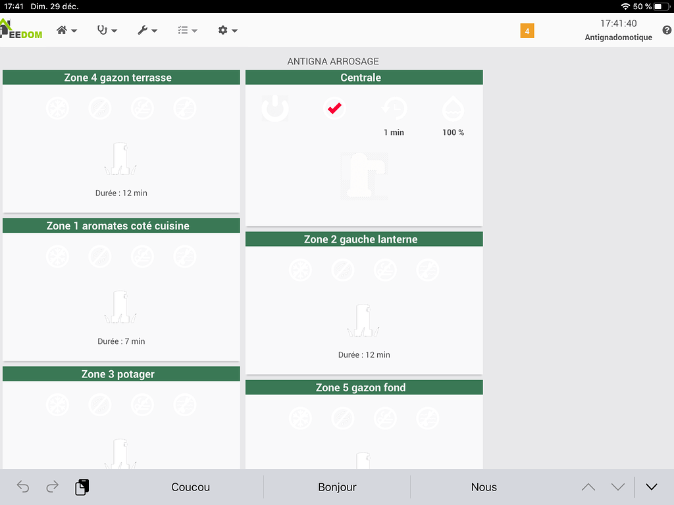Click the undo arrow on the keyboard bar
The image size is (674, 505).
point(22,487)
